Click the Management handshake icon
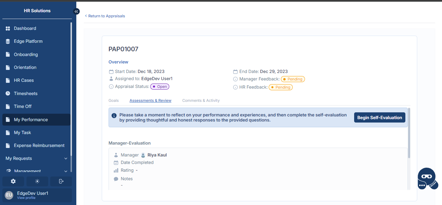The height and width of the screenshot is (205, 442). pyautogui.click(x=8, y=171)
